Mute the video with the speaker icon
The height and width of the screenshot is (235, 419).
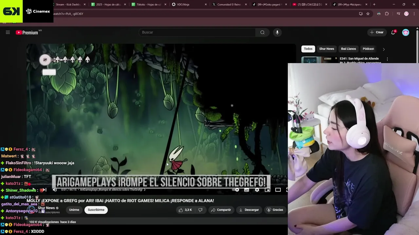[x=55, y=190]
